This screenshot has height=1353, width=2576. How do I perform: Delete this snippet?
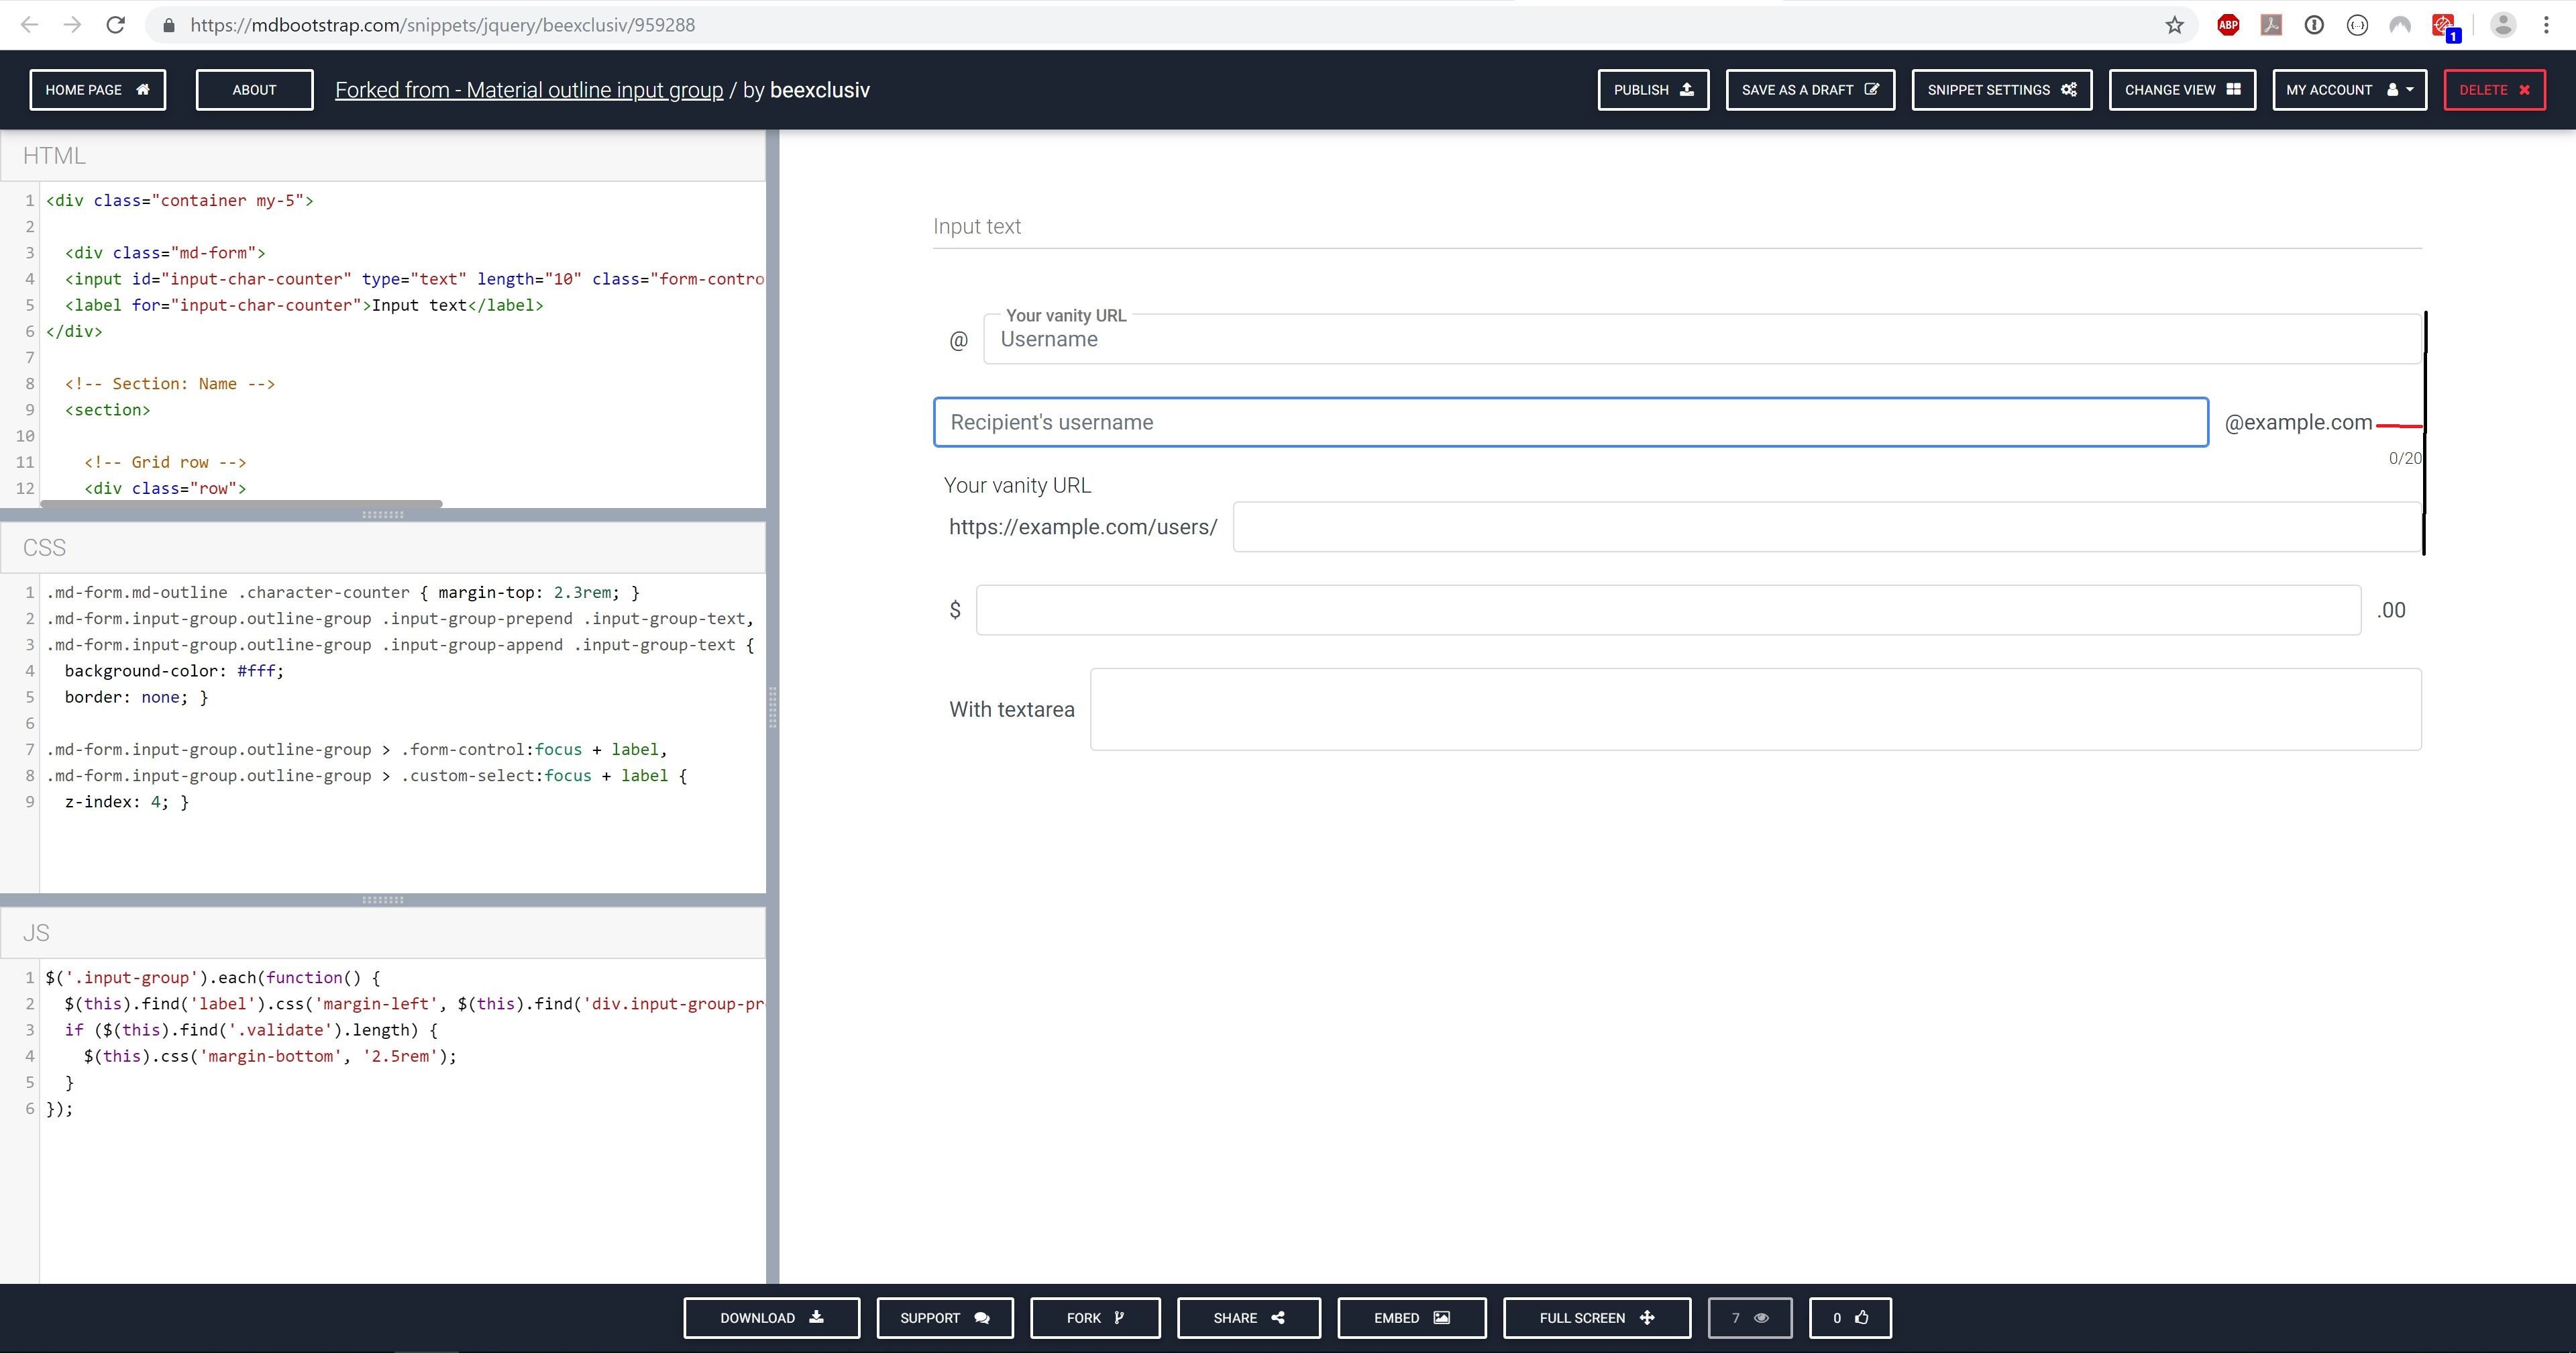click(x=2494, y=90)
